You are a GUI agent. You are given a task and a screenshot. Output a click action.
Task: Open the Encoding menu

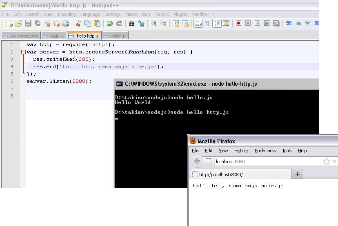pyautogui.click(x=67, y=14)
